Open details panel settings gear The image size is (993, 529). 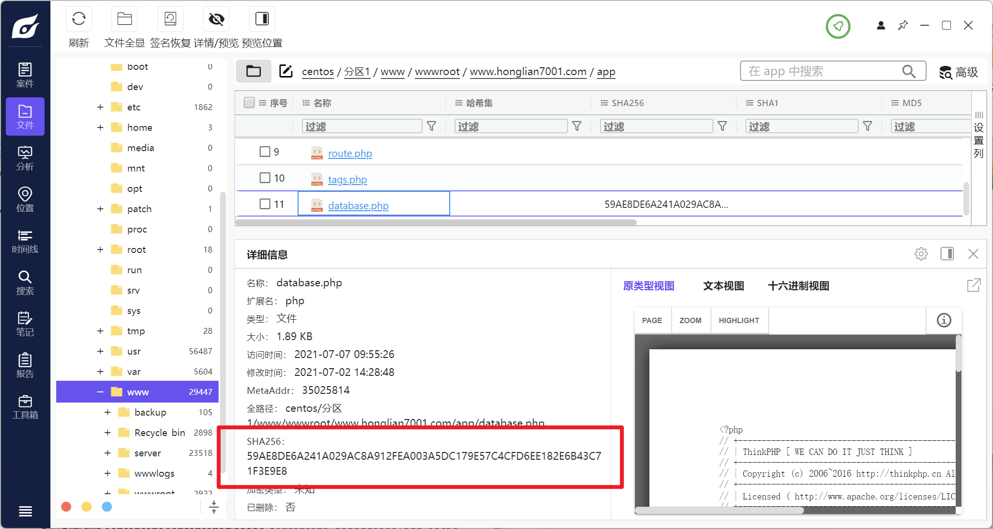[x=921, y=253]
